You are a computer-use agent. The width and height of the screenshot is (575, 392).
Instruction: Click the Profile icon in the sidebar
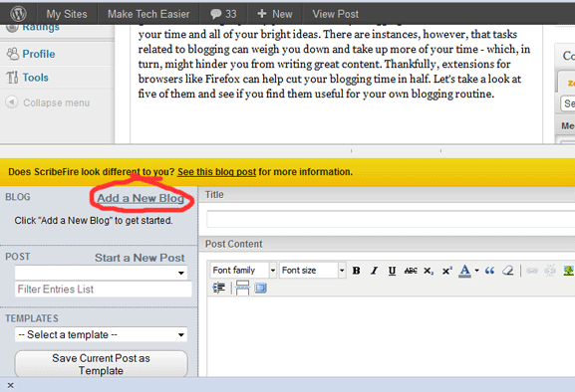pyautogui.click(x=13, y=54)
